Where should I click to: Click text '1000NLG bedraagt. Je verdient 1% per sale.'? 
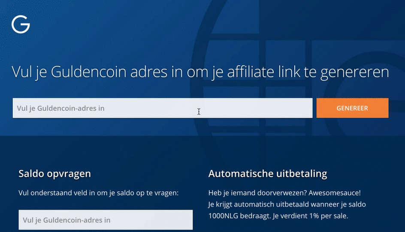click(x=278, y=216)
